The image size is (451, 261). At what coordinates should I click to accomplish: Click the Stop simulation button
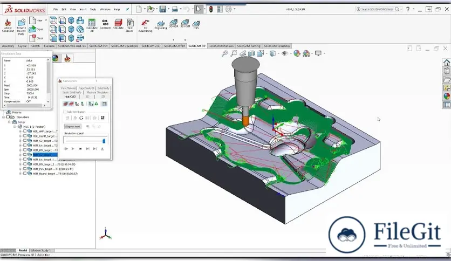(80, 149)
